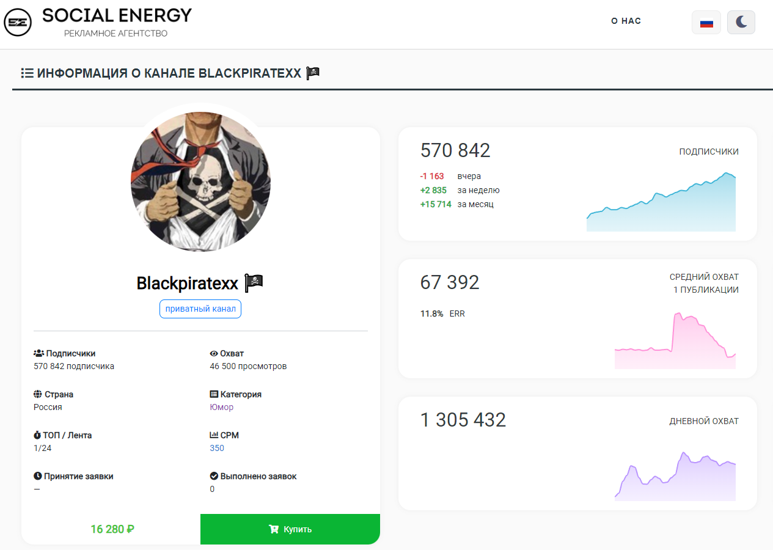This screenshot has height=550, width=773.
Task: Click the CPM value 350 link
Action: [x=217, y=448]
